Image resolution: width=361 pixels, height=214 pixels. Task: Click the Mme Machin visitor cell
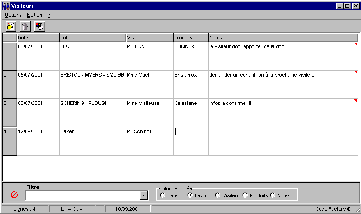[150, 84]
